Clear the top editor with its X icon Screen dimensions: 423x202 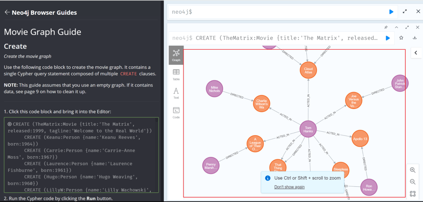coord(418,12)
